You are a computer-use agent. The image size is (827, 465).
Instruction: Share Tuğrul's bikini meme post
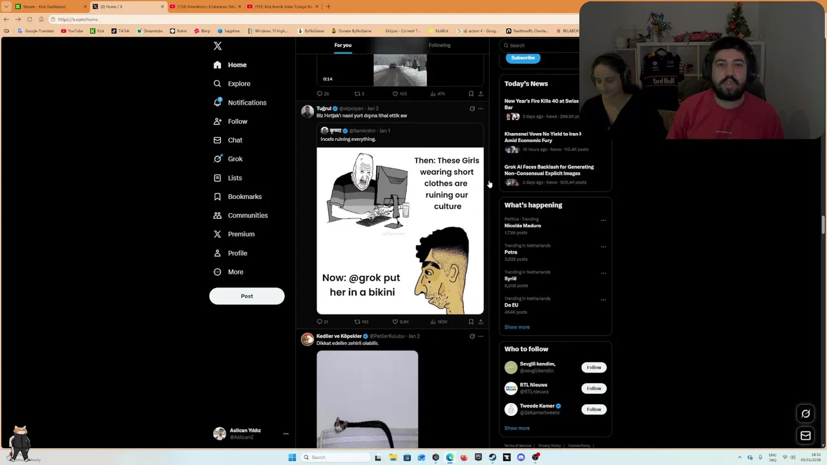[480, 322]
